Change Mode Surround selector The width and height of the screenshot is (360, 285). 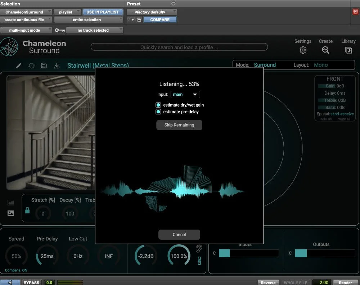click(x=265, y=65)
